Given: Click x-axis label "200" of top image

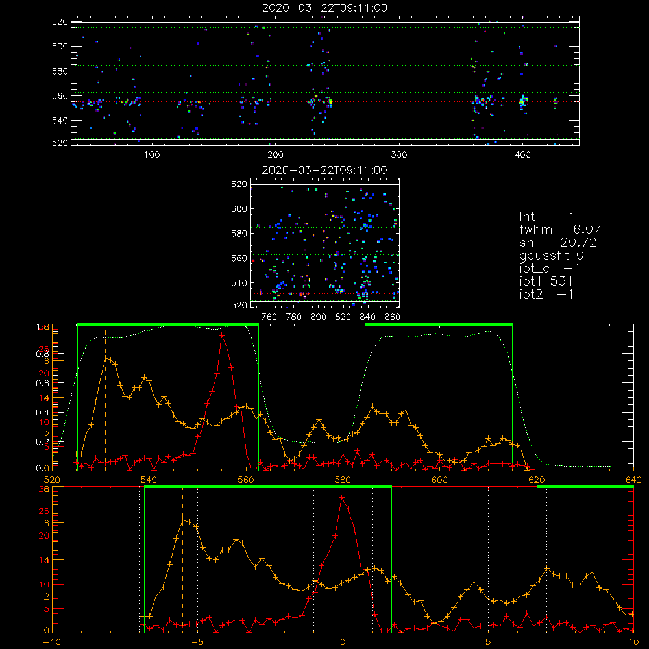Looking at the screenshot, I should pyautogui.click(x=275, y=155).
